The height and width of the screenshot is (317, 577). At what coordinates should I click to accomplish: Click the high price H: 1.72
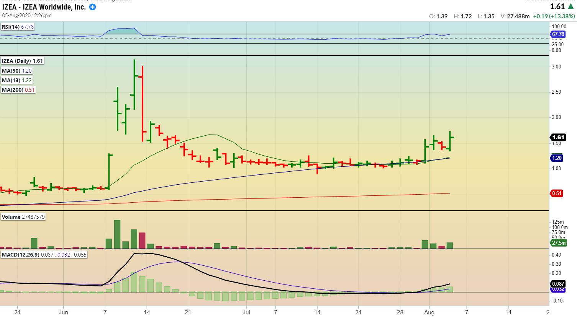coord(463,16)
